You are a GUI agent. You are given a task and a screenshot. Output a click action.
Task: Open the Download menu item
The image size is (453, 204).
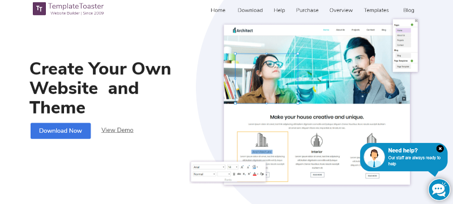click(250, 10)
